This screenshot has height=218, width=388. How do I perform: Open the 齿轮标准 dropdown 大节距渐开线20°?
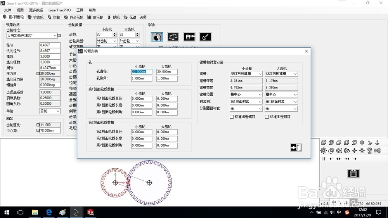point(32,36)
